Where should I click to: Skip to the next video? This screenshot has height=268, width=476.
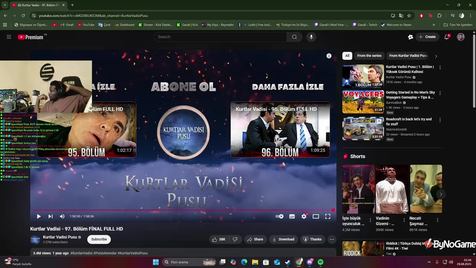point(51,216)
